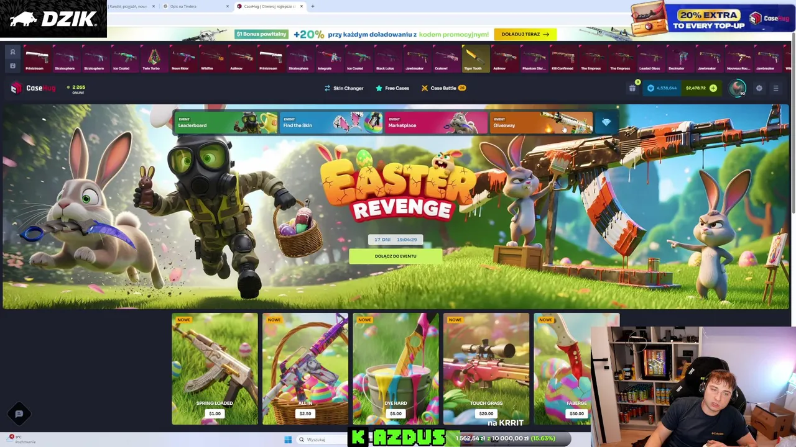Open the Touch Grass $20.00 case
This screenshot has width=796, height=447.
(x=486, y=369)
